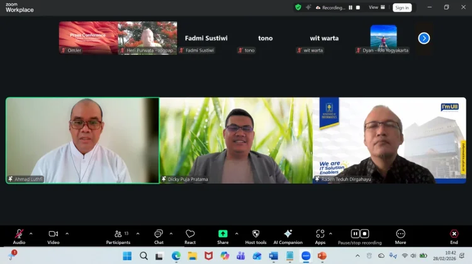Screen dimensions: 472x264
Task: Open Microsoft Teams from the taskbar
Action: [241, 256]
